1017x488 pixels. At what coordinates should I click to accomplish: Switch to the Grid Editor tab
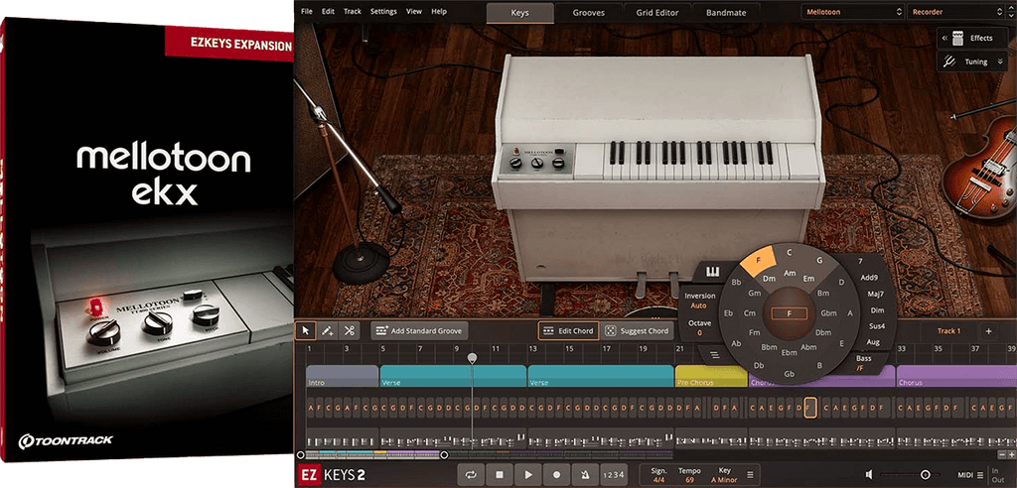coord(657,12)
